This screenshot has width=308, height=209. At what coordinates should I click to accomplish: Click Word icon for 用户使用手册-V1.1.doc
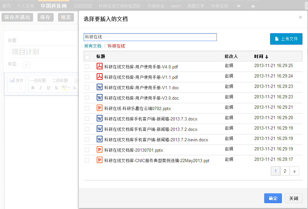100,87
